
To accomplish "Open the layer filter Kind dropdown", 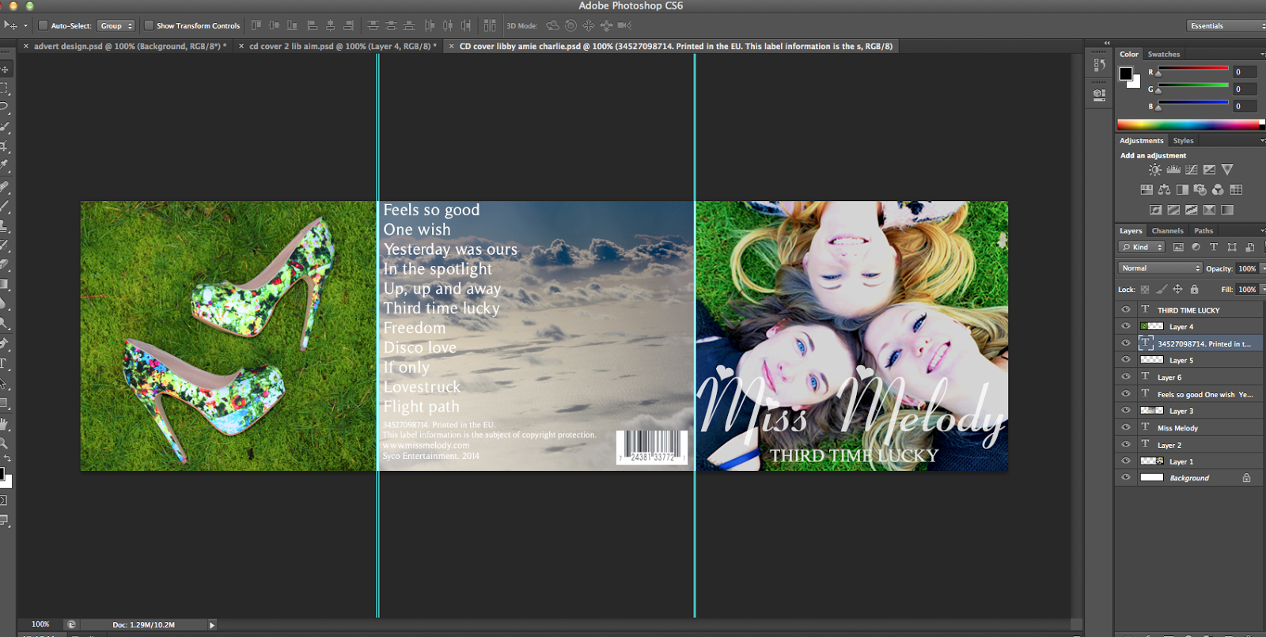I will [x=1142, y=247].
